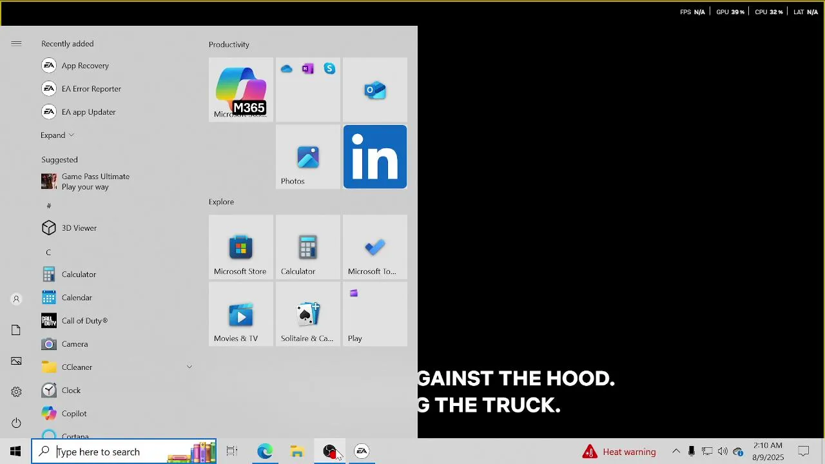Image resolution: width=825 pixels, height=464 pixels.
Task: Jump to the # letter group header
Action: point(49,206)
